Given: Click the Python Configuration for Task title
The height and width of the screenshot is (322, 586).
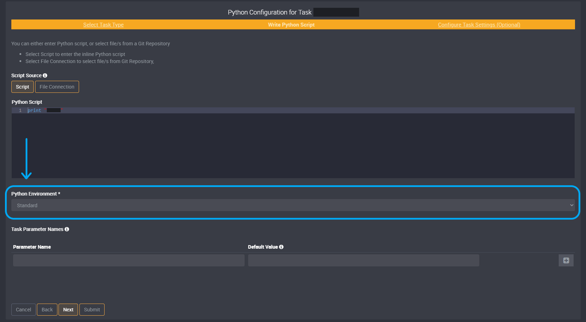Looking at the screenshot, I should click(269, 12).
